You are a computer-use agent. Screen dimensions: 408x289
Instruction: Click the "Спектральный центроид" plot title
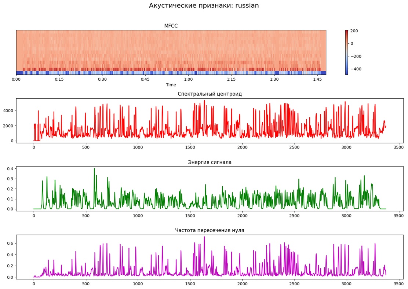point(210,94)
